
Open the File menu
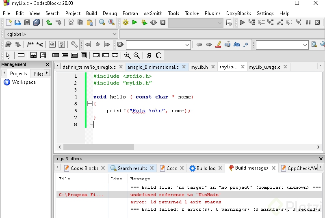[x=6, y=13]
